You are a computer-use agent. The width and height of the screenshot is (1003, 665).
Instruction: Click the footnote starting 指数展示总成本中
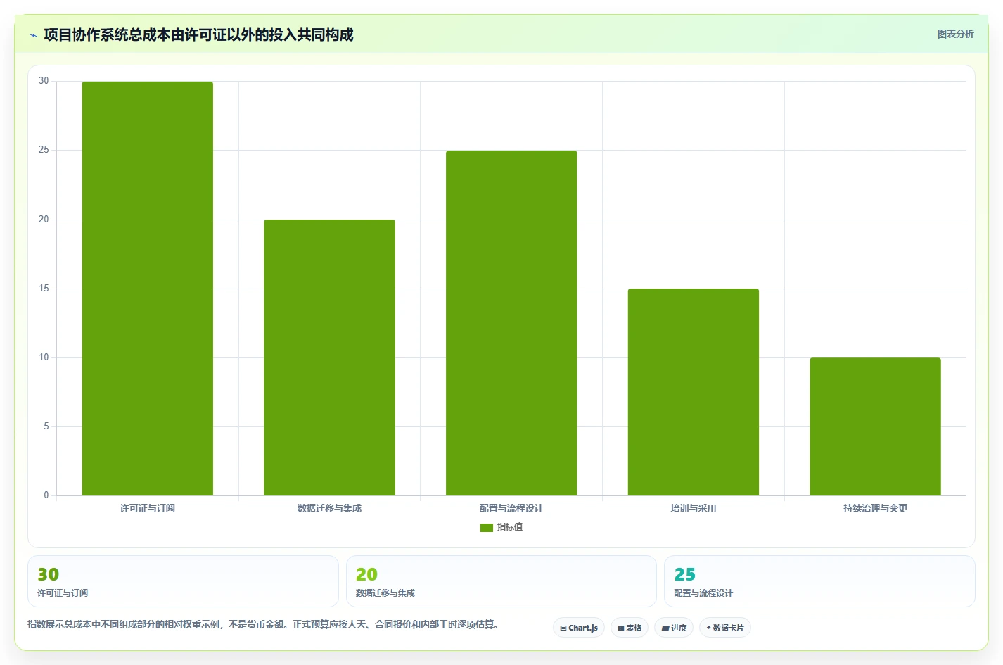[x=265, y=624]
